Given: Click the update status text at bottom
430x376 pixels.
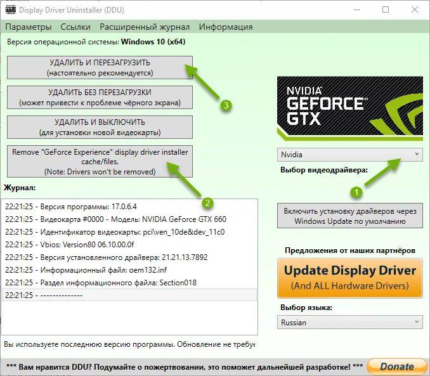Looking at the screenshot, I should pos(129,344).
